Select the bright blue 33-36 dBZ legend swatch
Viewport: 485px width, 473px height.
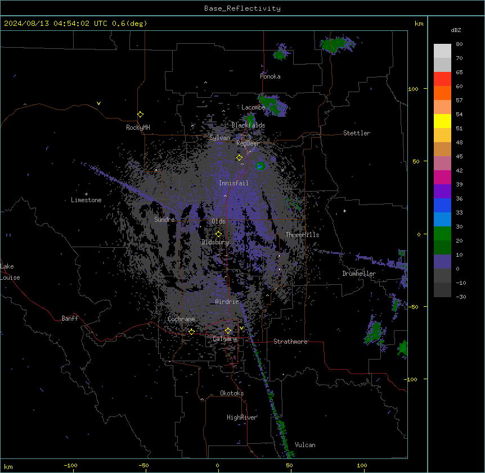coord(442,205)
